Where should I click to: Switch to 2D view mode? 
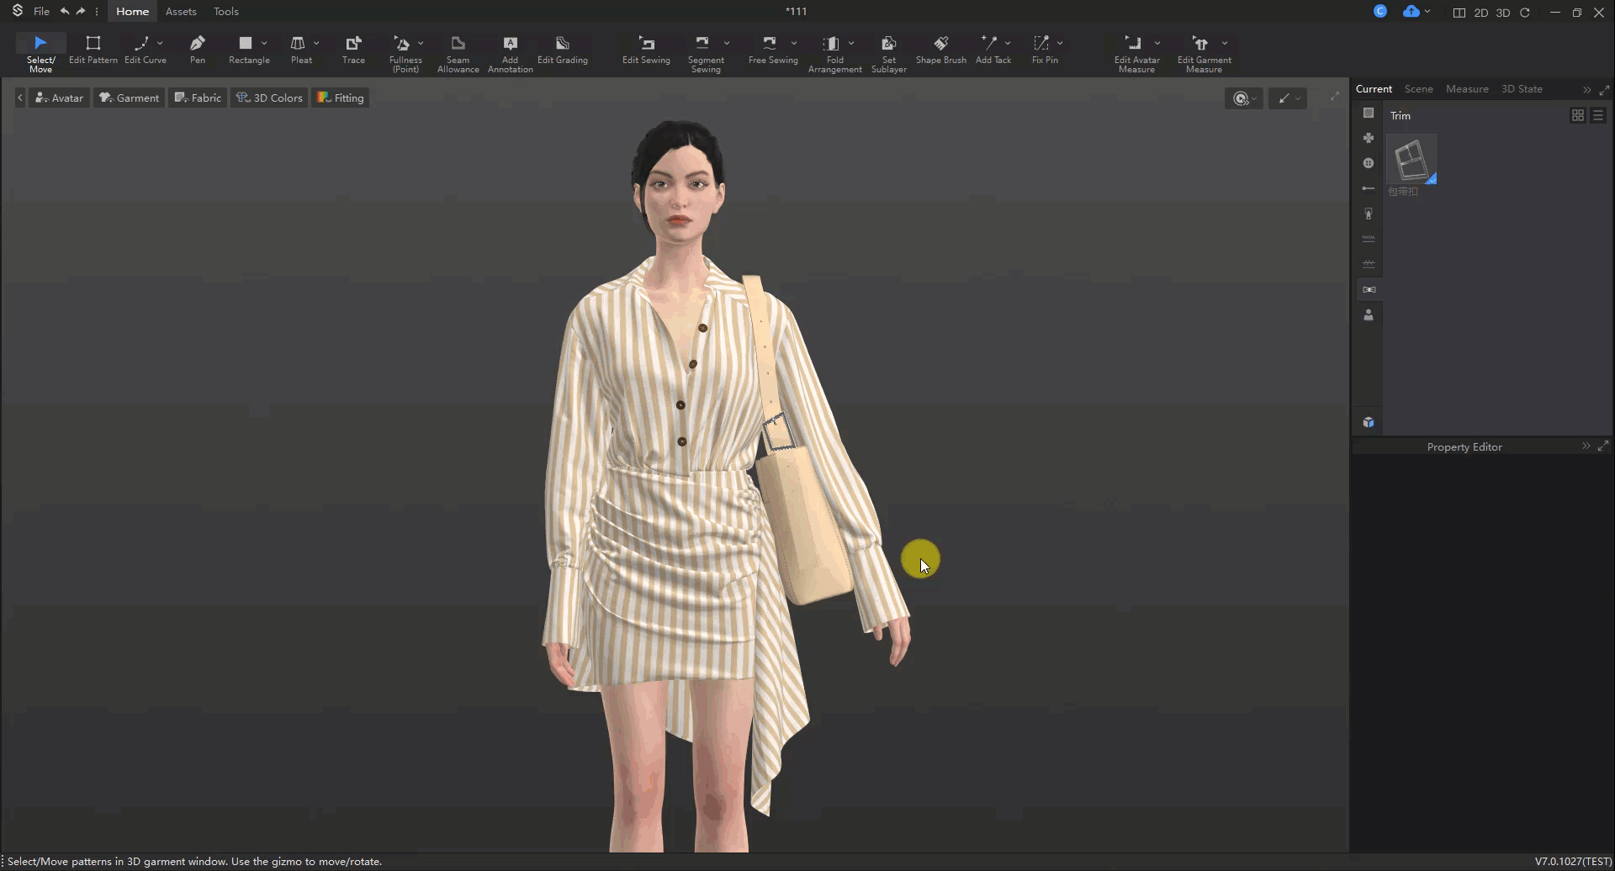[x=1480, y=13]
